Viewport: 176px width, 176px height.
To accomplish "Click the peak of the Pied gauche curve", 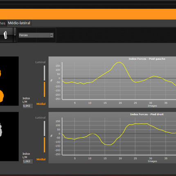I will [x=120, y=62].
